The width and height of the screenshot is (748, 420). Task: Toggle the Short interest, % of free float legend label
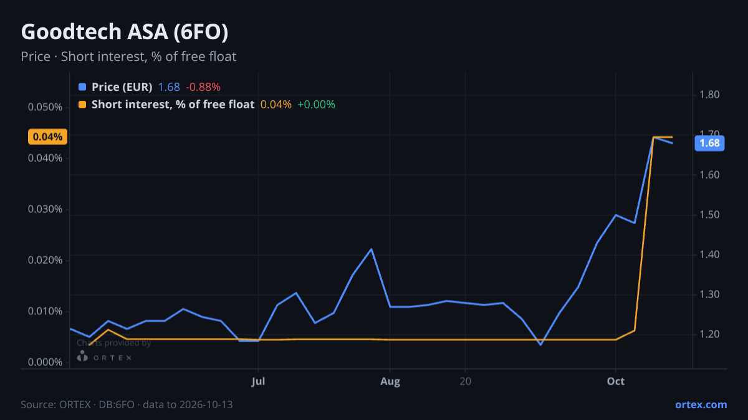(173, 105)
